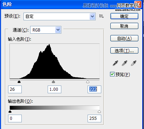Screen dimensions: 144x129
Task: Click the output white level slider
Action: click(x=99, y=111)
